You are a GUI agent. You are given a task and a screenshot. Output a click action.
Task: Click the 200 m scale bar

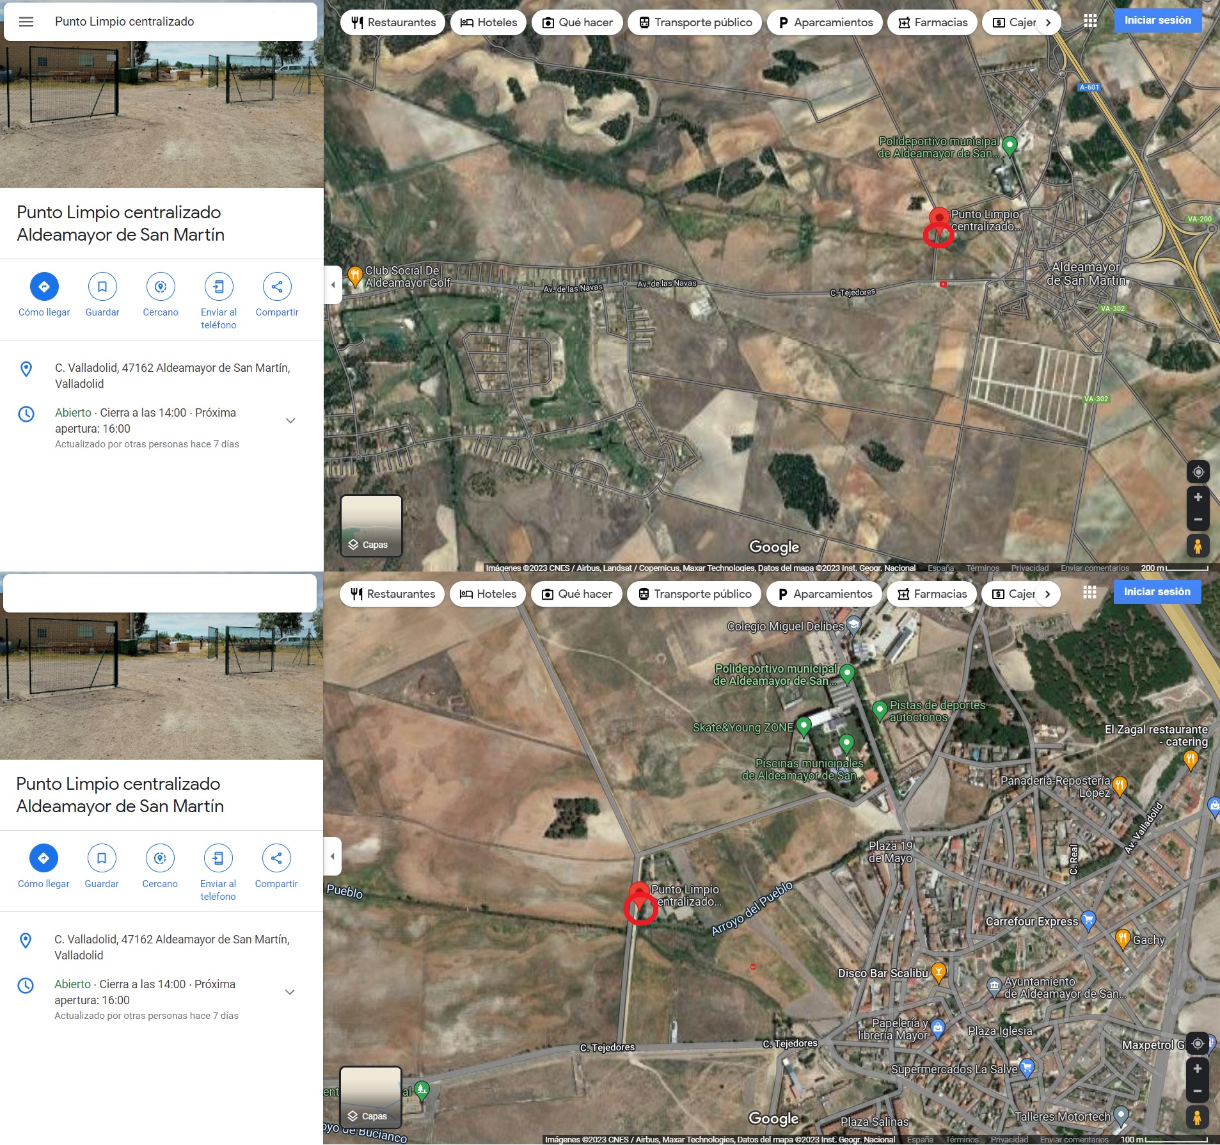pos(1175,568)
